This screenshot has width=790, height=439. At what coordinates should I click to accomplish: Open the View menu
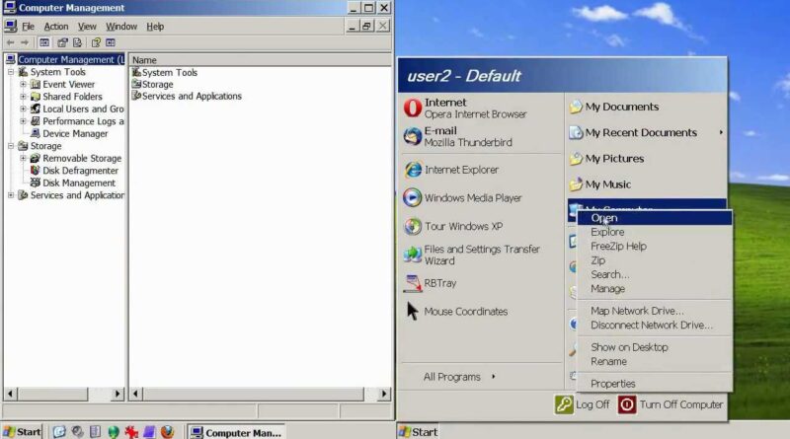[87, 27]
